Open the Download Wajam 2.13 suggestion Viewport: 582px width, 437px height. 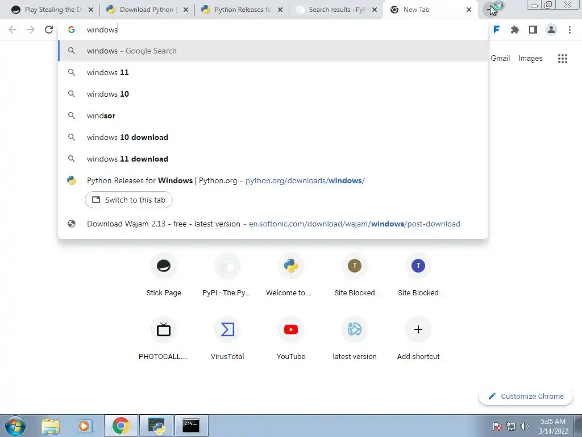tap(273, 224)
